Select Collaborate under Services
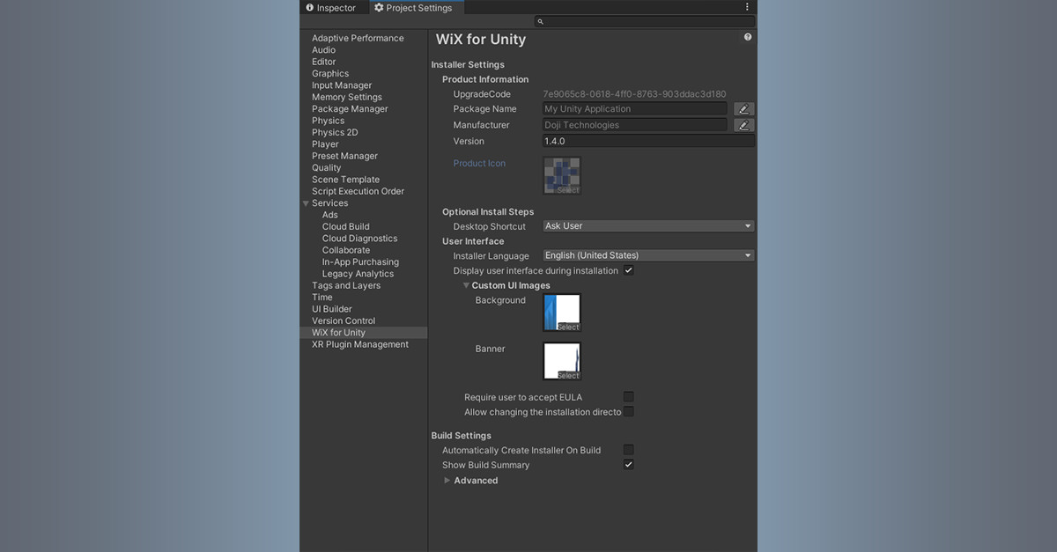 [x=346, y=250]
